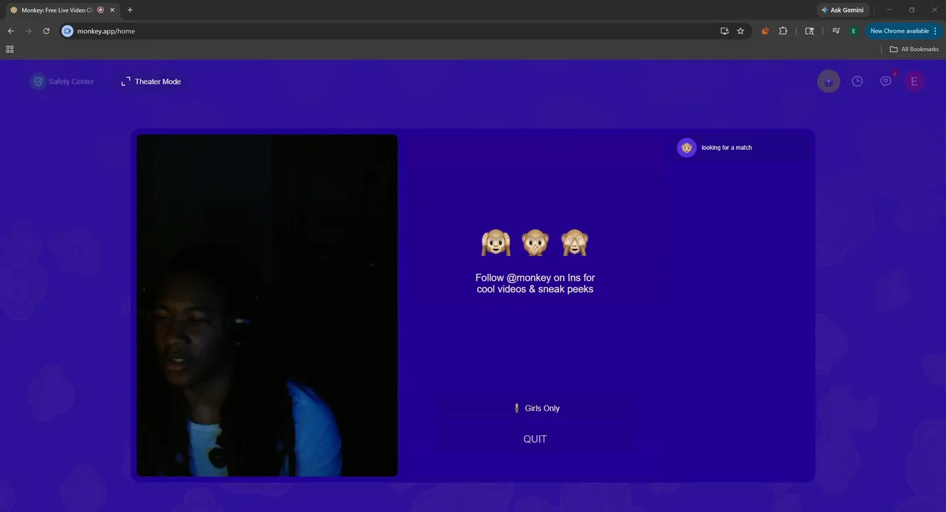Click the see-no-evil monkey emoji
This screenshot has width=946, height=512.
[x=574, y=242]
